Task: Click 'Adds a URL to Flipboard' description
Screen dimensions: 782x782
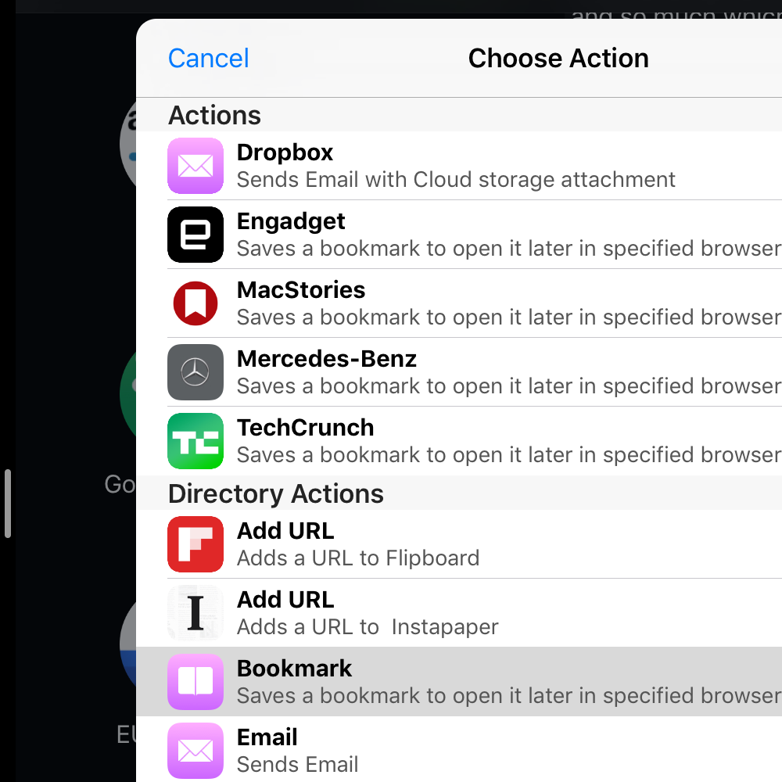Action: pyautogui.click(x=358, y=558)
